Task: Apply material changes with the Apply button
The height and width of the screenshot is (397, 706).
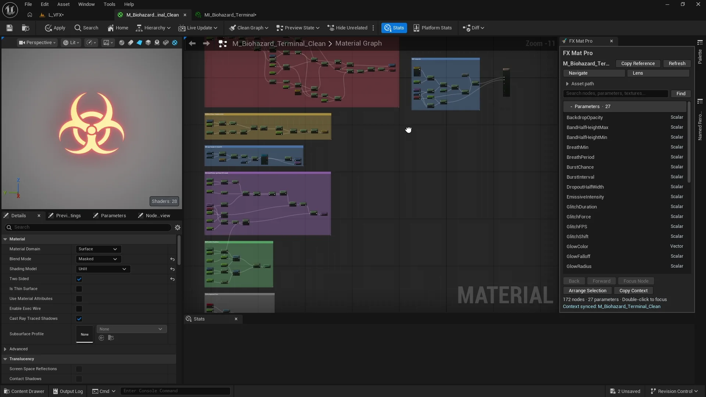Action: [55, 28]
